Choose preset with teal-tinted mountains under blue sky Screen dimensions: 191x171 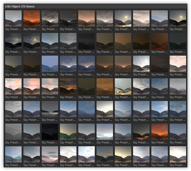coord(13,155)
